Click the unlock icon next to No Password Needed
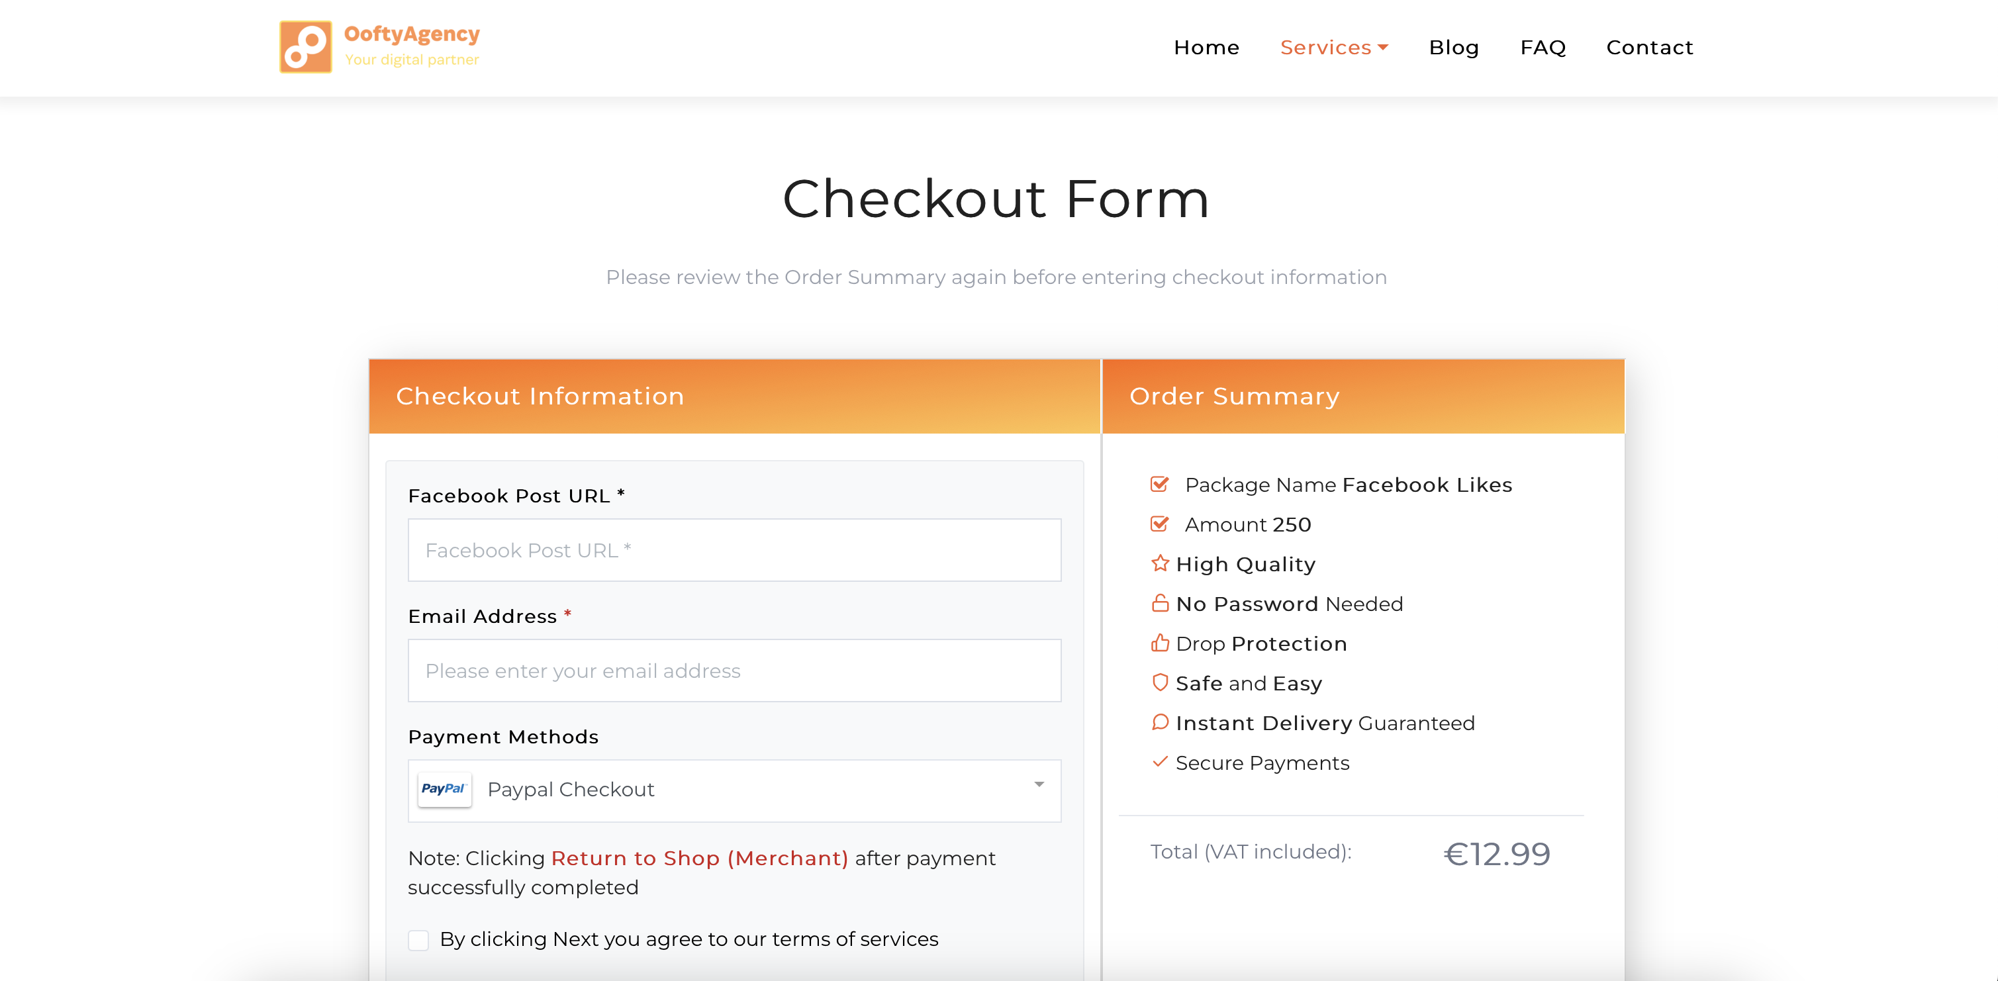Viewport: 1998px width, 981px height. coord(1161,603)
